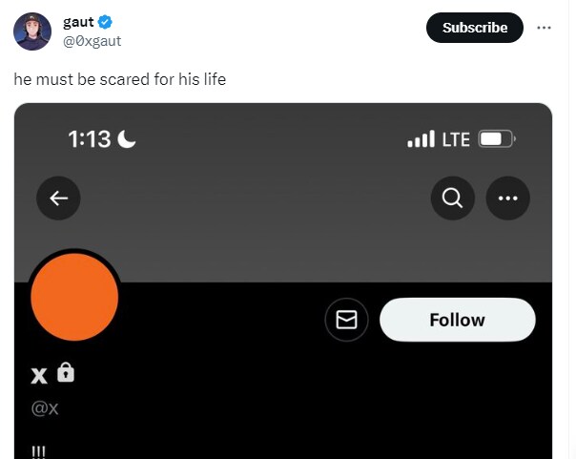Open the profile's three-dot overflow icon
The width and height of the screenshot is (576, 459).
(507, 198)
